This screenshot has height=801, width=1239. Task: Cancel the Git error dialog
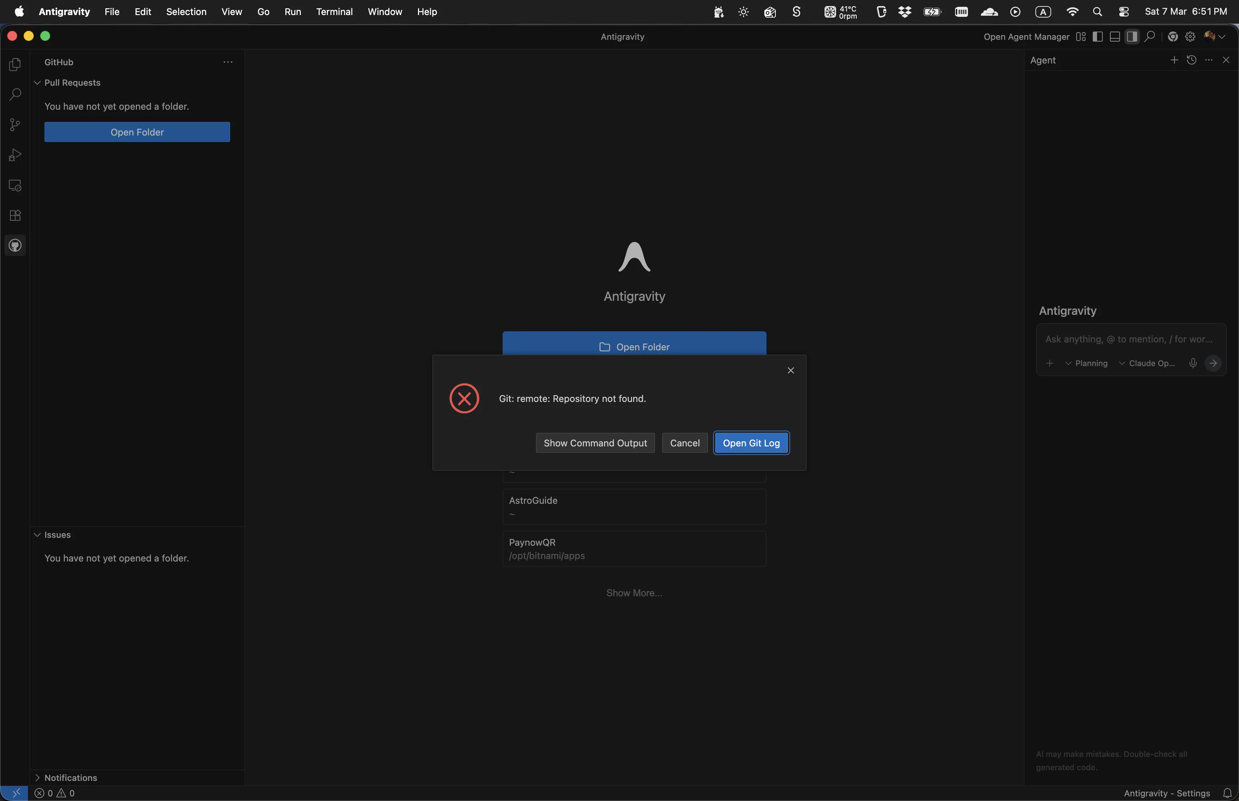coord(685,443)
